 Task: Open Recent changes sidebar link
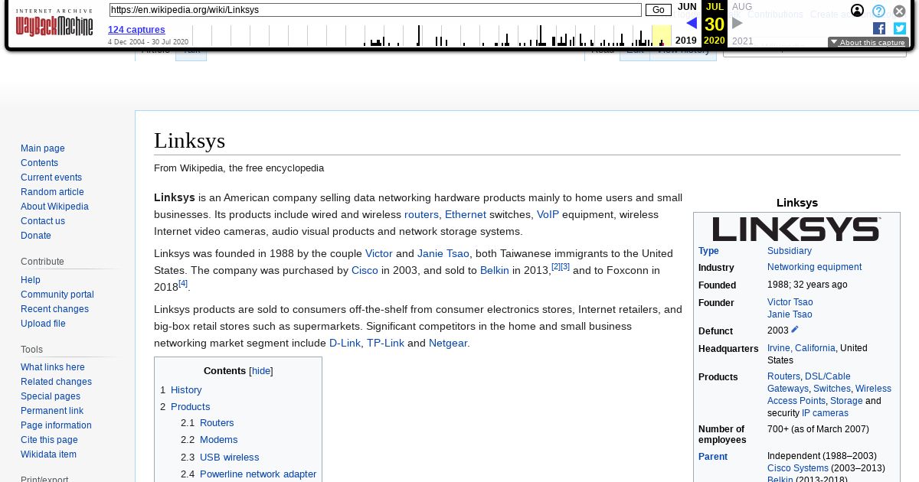point(54,309)
